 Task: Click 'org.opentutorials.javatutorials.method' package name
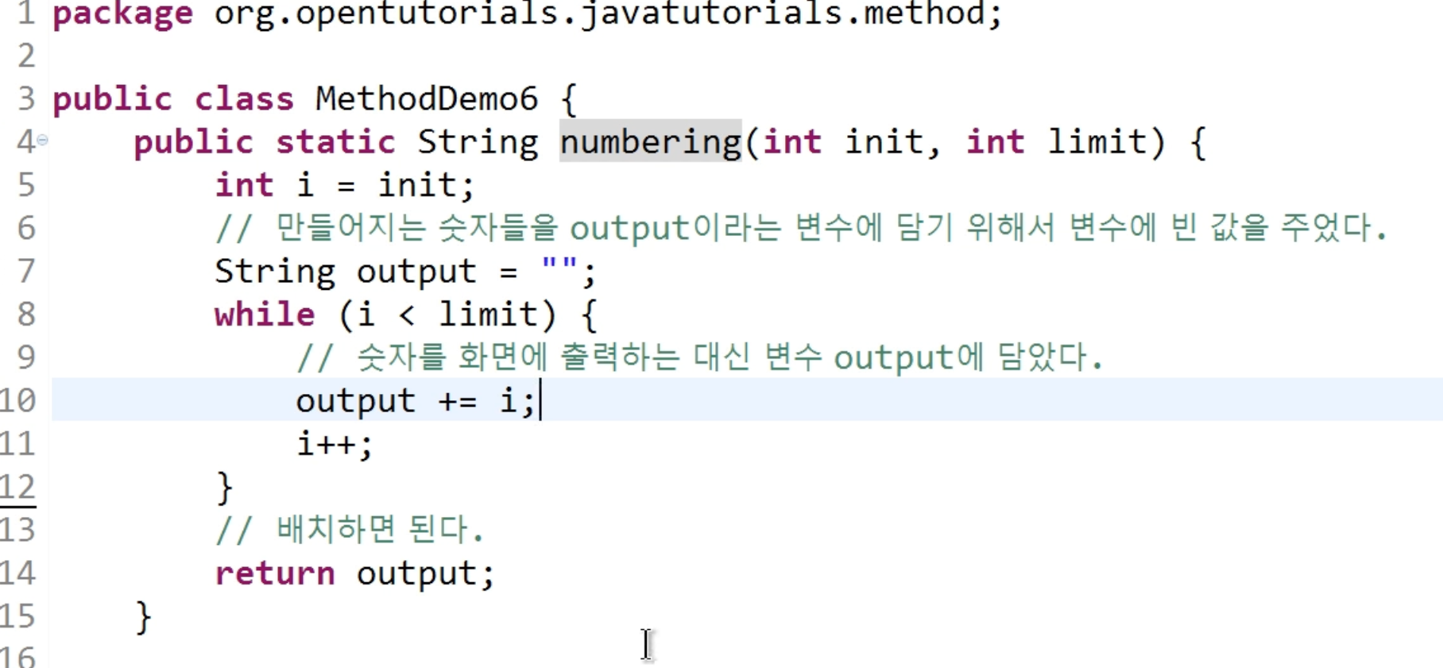600,14
